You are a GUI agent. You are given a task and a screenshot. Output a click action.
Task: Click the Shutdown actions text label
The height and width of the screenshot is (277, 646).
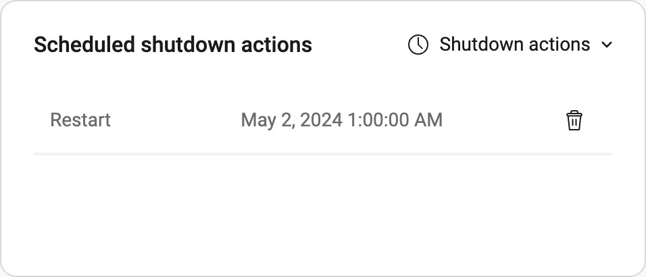(515, 44)
